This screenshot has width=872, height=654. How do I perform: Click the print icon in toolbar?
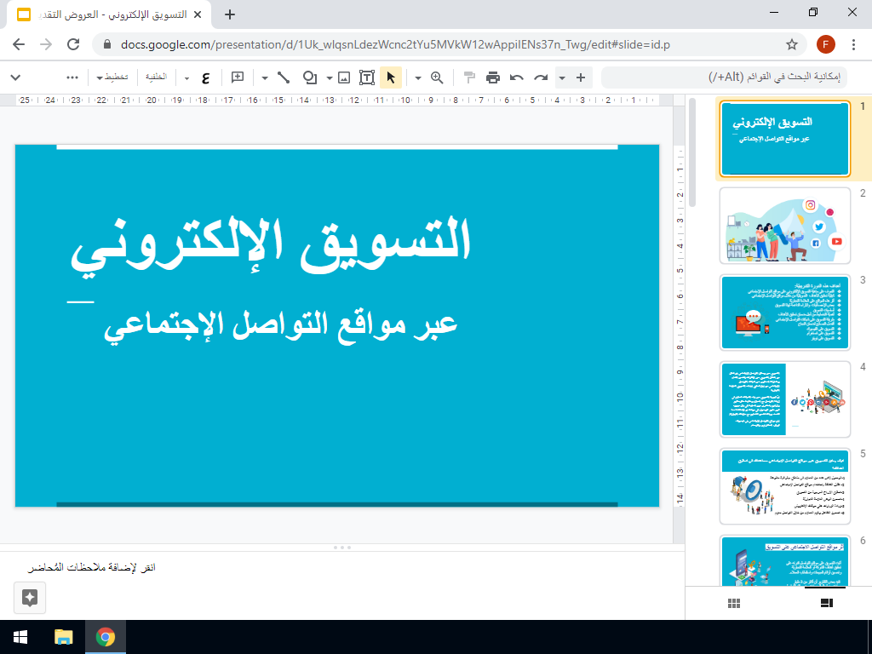coord(493,77)
